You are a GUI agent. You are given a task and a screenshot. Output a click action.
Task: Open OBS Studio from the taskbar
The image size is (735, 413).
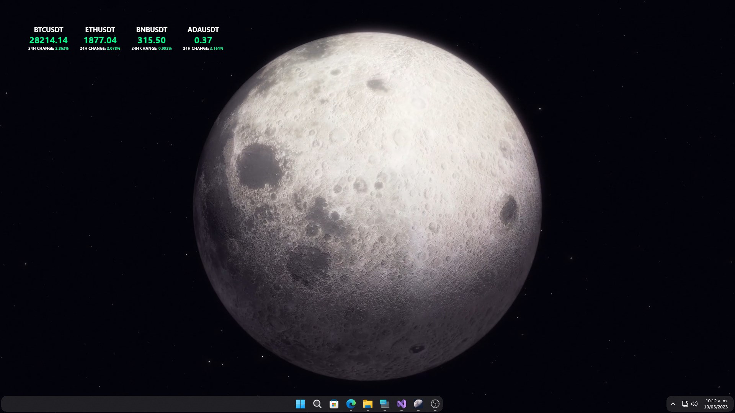pos(435,403)
